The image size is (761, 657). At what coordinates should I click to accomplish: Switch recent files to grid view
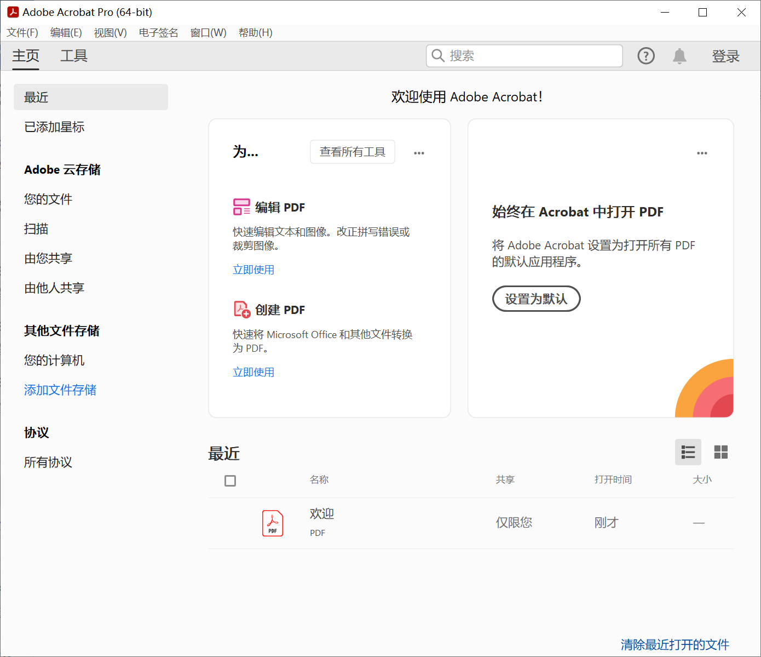point(721,452)
